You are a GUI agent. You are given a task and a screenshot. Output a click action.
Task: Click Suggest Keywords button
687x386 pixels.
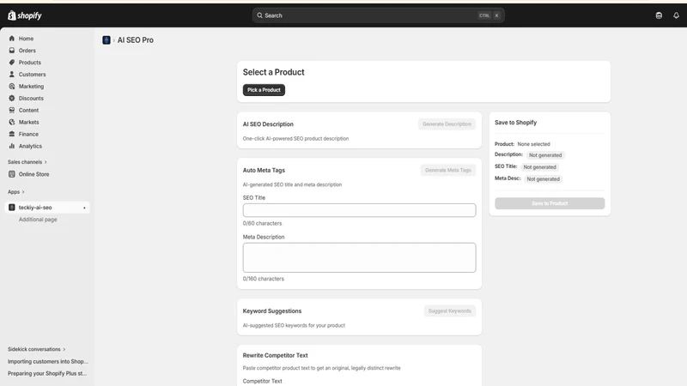click(449, 311)
